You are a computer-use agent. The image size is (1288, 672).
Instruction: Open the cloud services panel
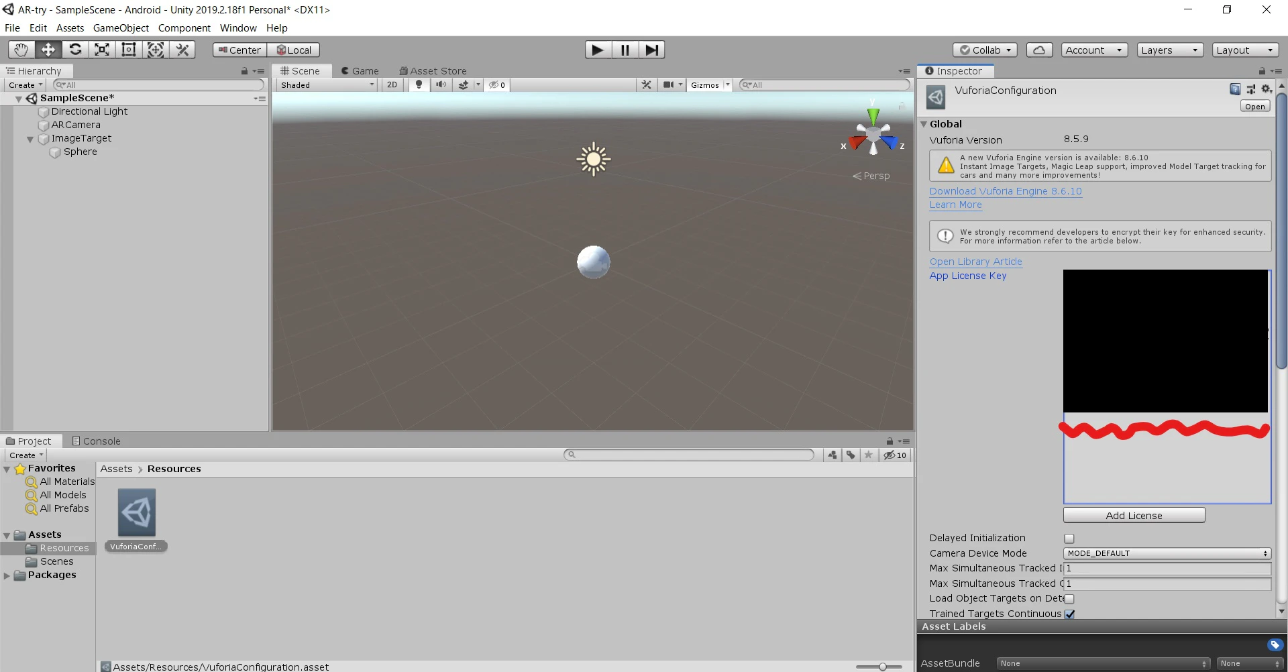point(1039,50)
